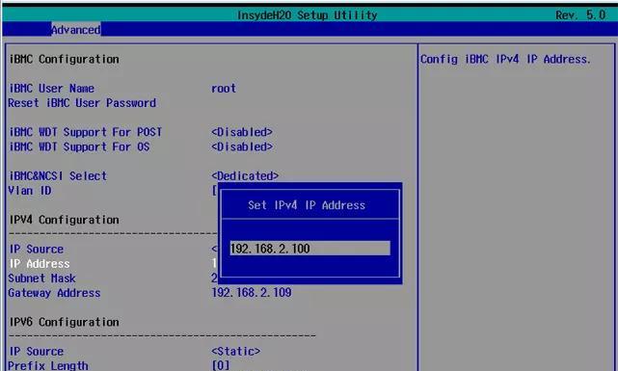The height and width of the screenshot is (371, 618).
Task: Select IPv4 IP Source label
Action: tap(37, 249)
